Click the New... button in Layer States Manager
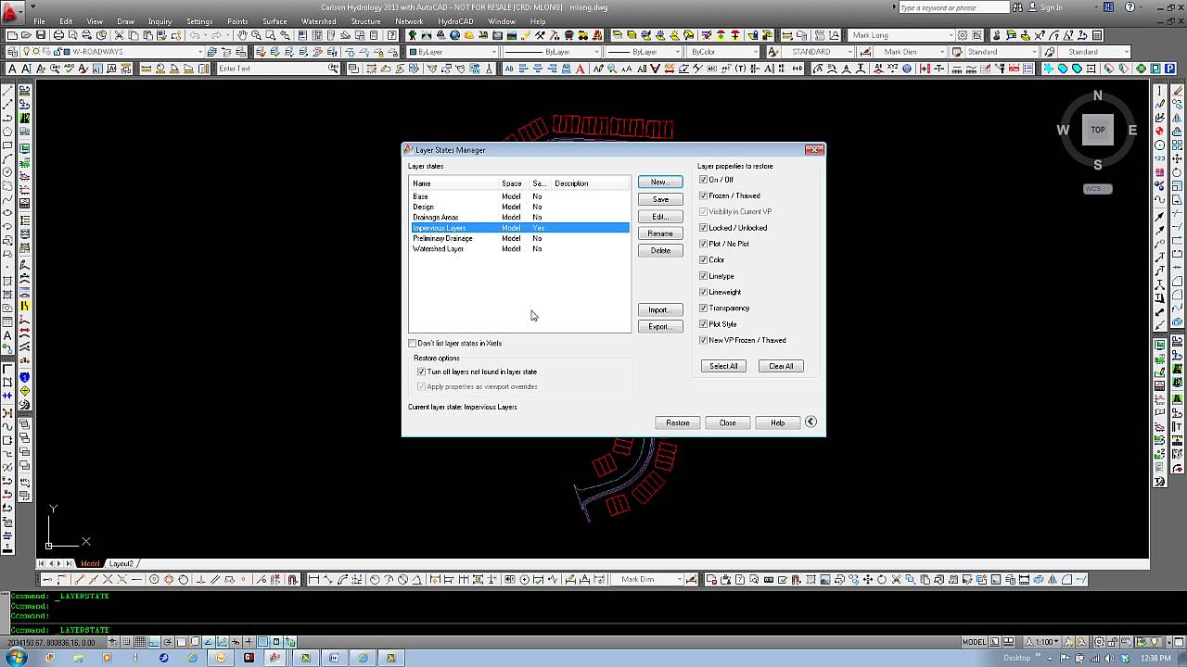Screen dimensions: 1187x667 point(660,182)
